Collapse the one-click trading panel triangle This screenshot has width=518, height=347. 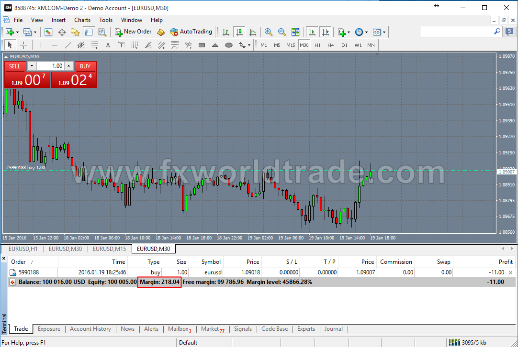coord(6,57)
